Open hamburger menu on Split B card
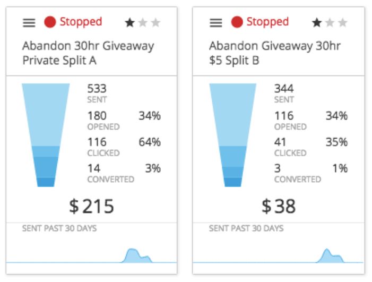372x282 pixels. pos(216,23)
